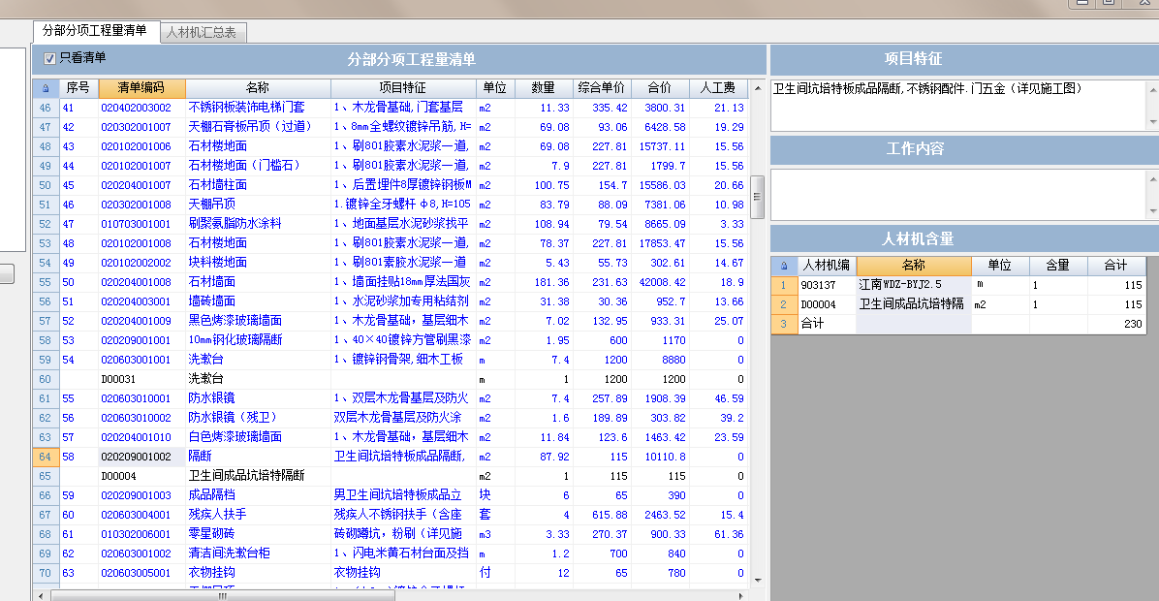Click down arrow of 工作内容 text box scrollbar

[1152, 211]
